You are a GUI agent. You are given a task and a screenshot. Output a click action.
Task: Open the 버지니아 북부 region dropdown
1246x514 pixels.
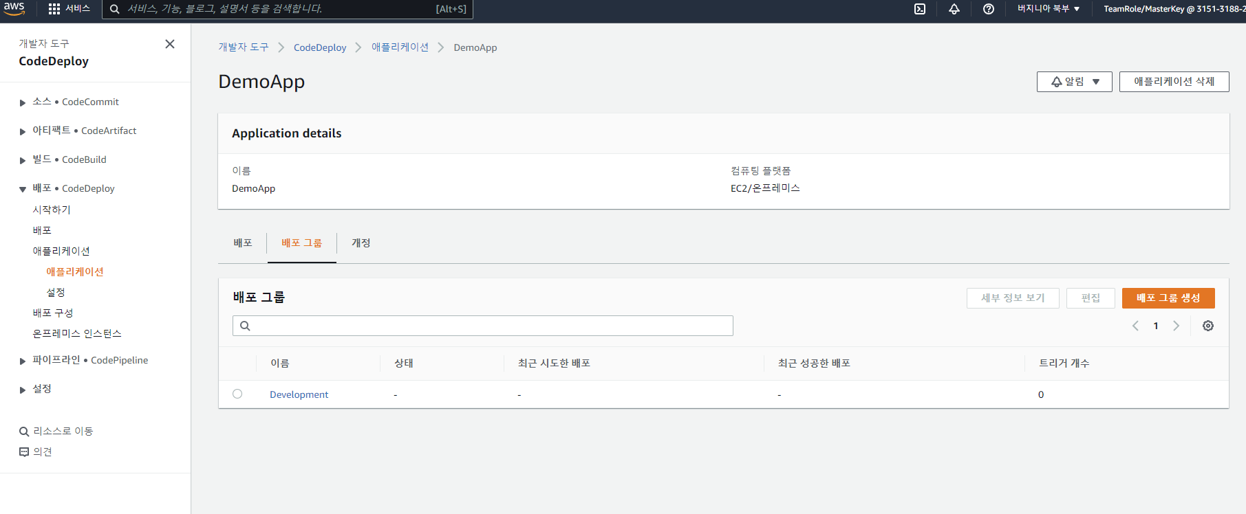pyautogui.click(x=1049, y=9)
